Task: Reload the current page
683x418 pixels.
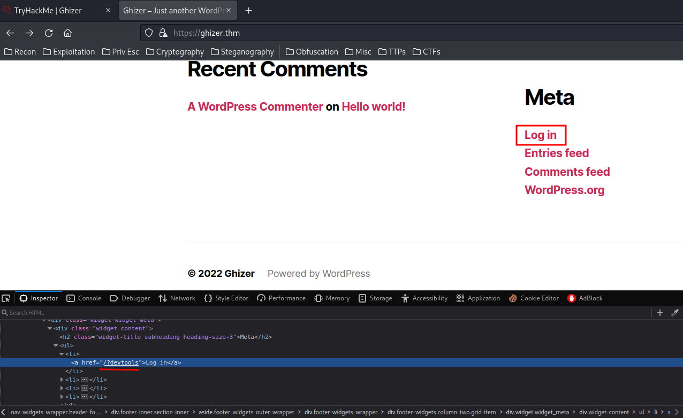Action: tap(49, 33)
